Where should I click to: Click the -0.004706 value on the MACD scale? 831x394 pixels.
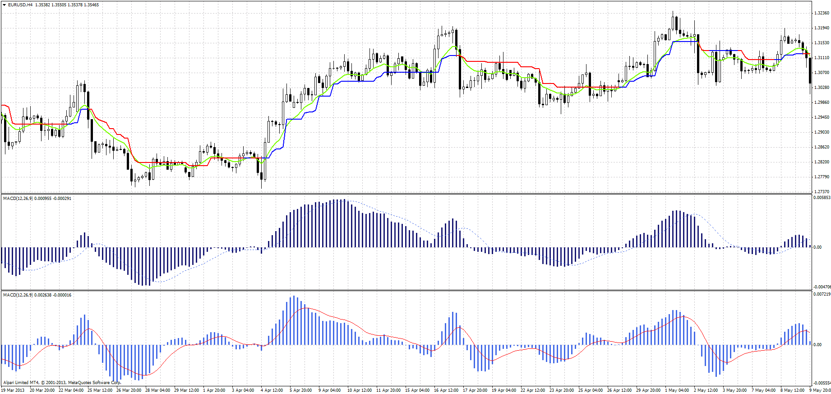pyautogui.click(x=822, y=287)
